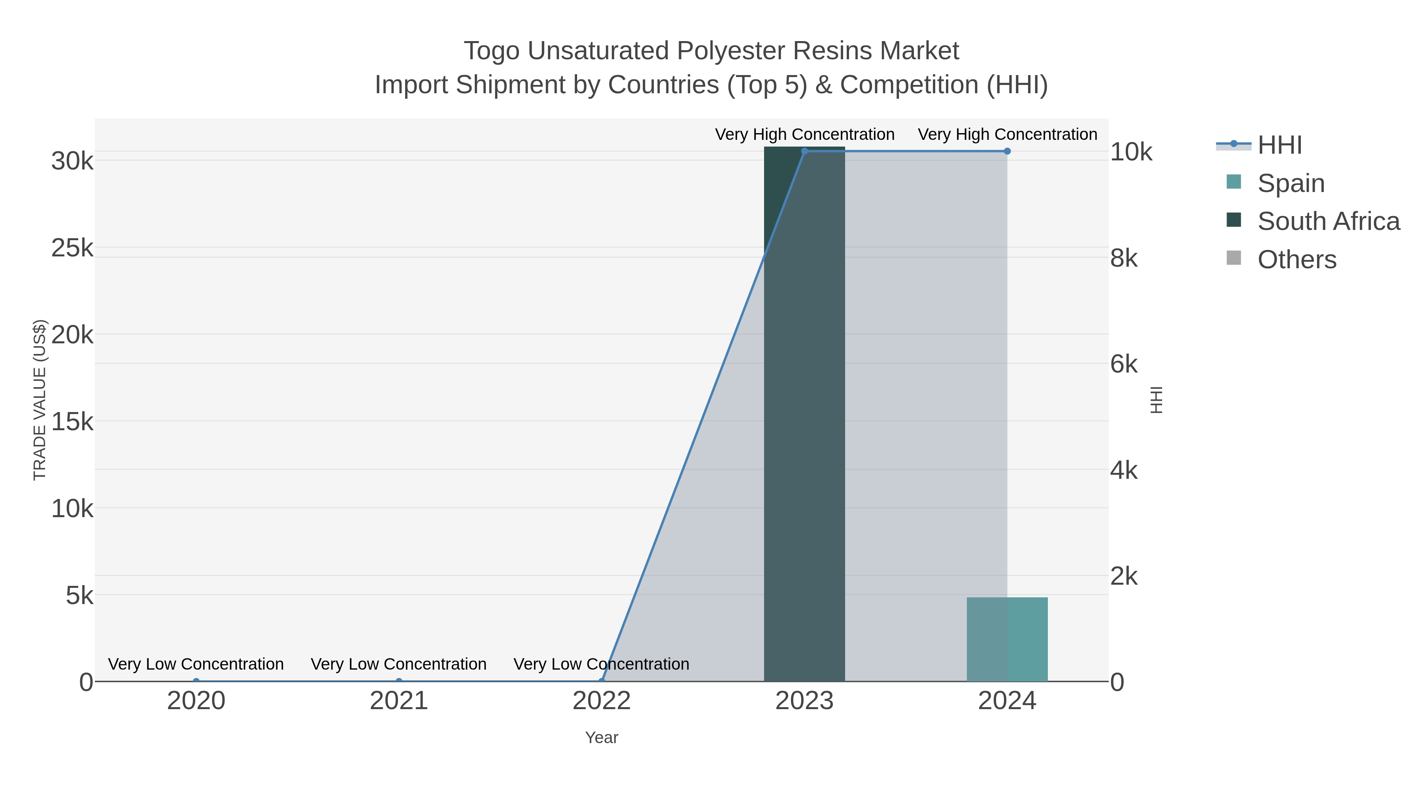The width and height of the screenshot is (1423, 800).
Task: Click the 8k HHI axis tick
Action: 1124,258
